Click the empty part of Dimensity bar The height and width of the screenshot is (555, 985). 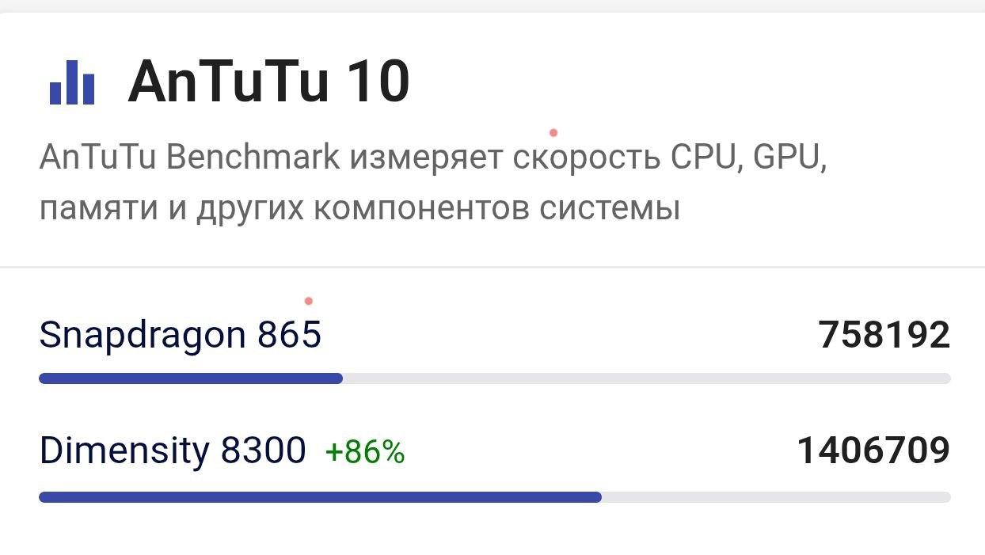[776, 497]
